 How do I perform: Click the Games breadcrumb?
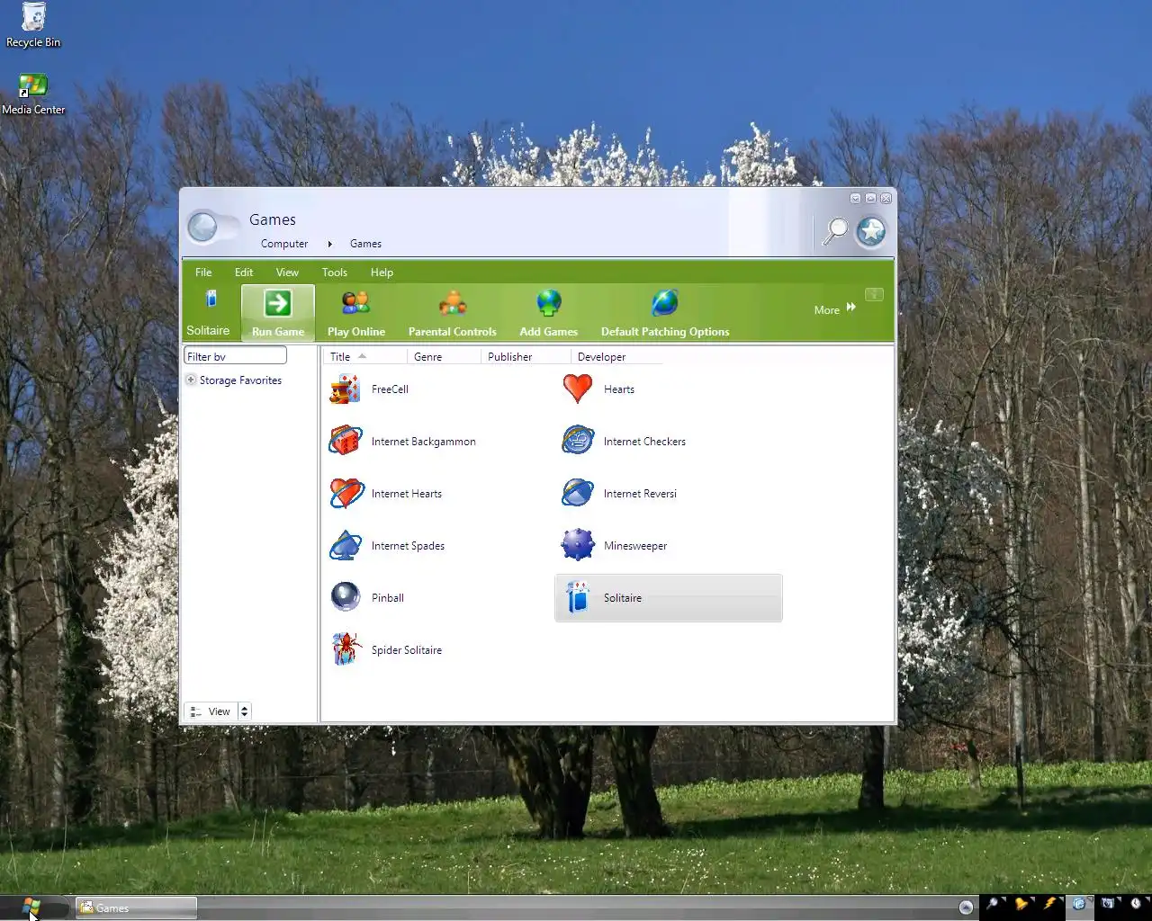[365, 244]
